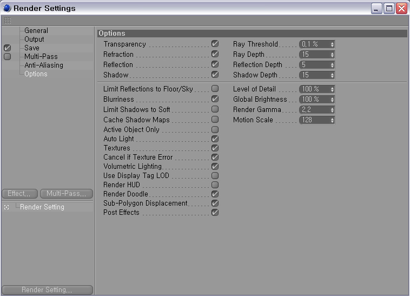
Task: Enable Use Display Tag LOD
Action: [x=215, y=175]
